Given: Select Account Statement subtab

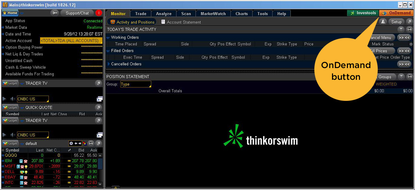Looking at the screenshot, I should (181, 22).
